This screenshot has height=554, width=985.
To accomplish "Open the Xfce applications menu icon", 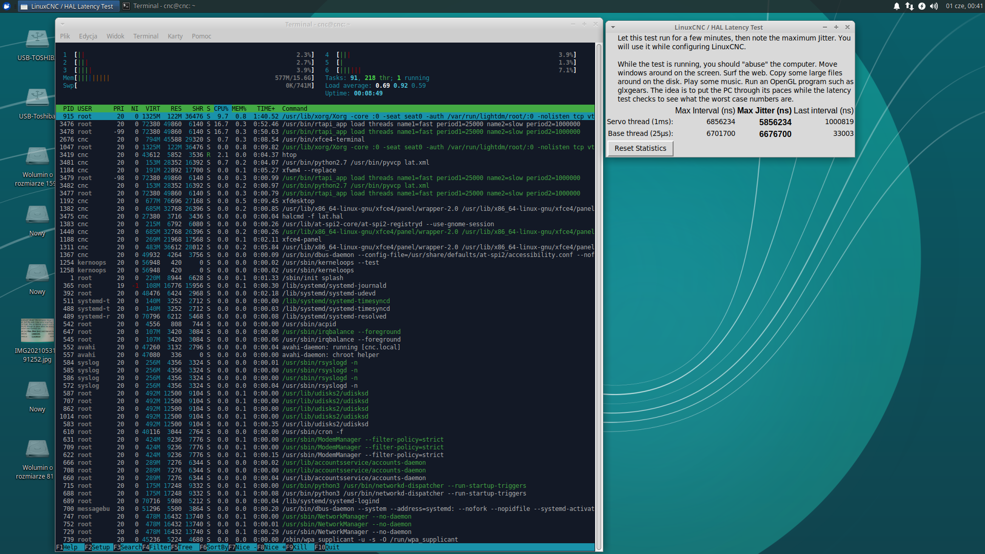I will point(7,6).
